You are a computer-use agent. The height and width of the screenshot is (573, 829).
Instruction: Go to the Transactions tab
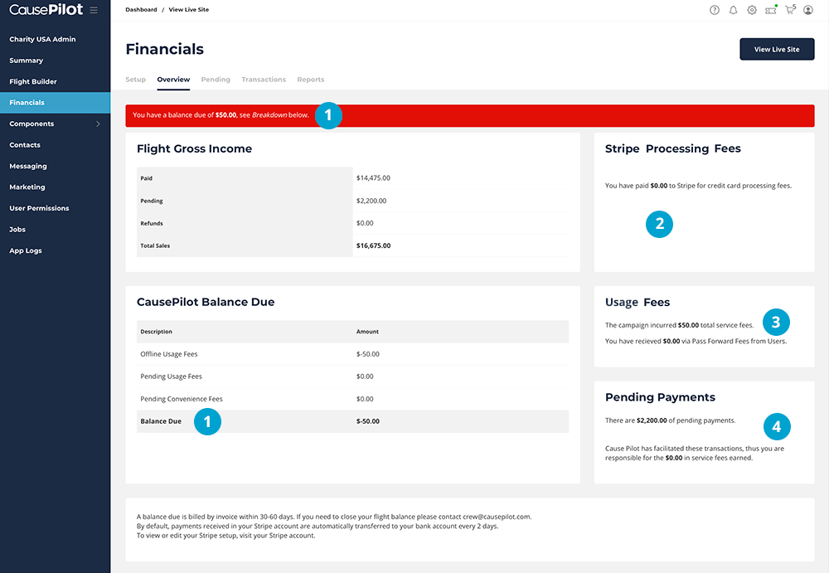pos(264,80)
